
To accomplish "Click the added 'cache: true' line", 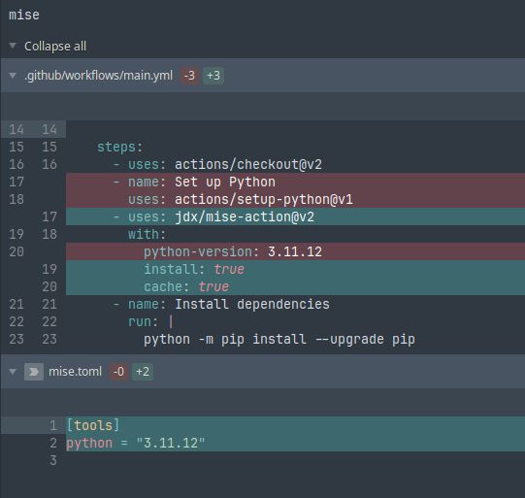I will click(295, 286).
